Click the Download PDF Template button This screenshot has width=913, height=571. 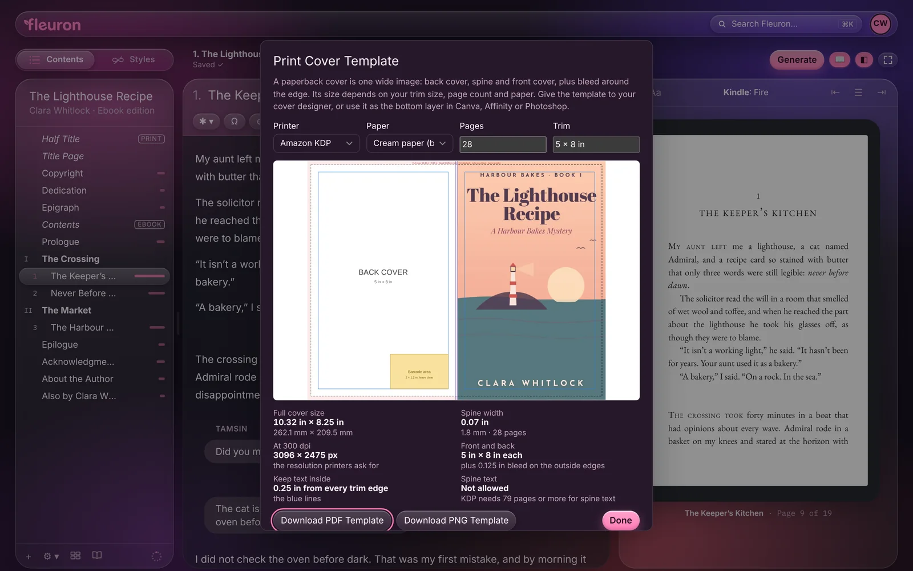click(x=332, y=520)
